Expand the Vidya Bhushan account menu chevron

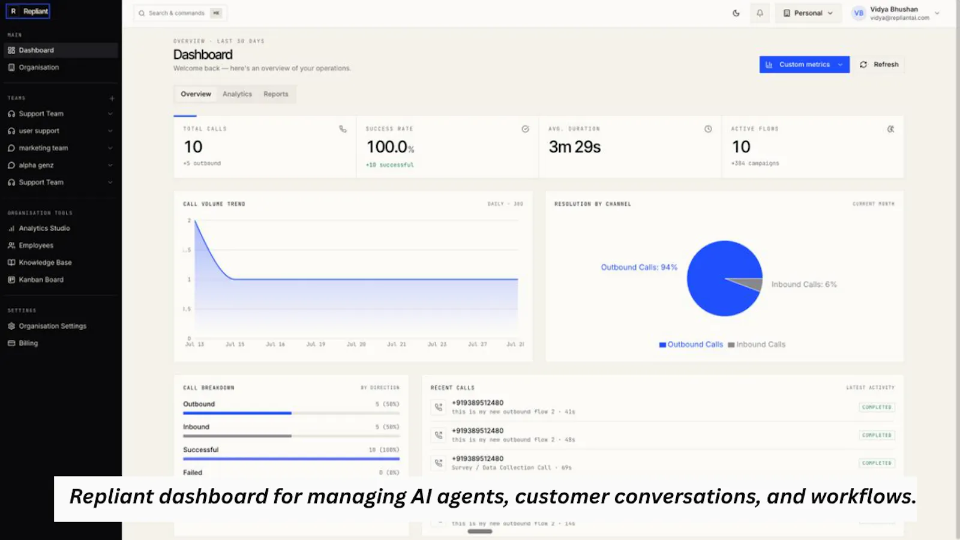click(x=937, y=13)
